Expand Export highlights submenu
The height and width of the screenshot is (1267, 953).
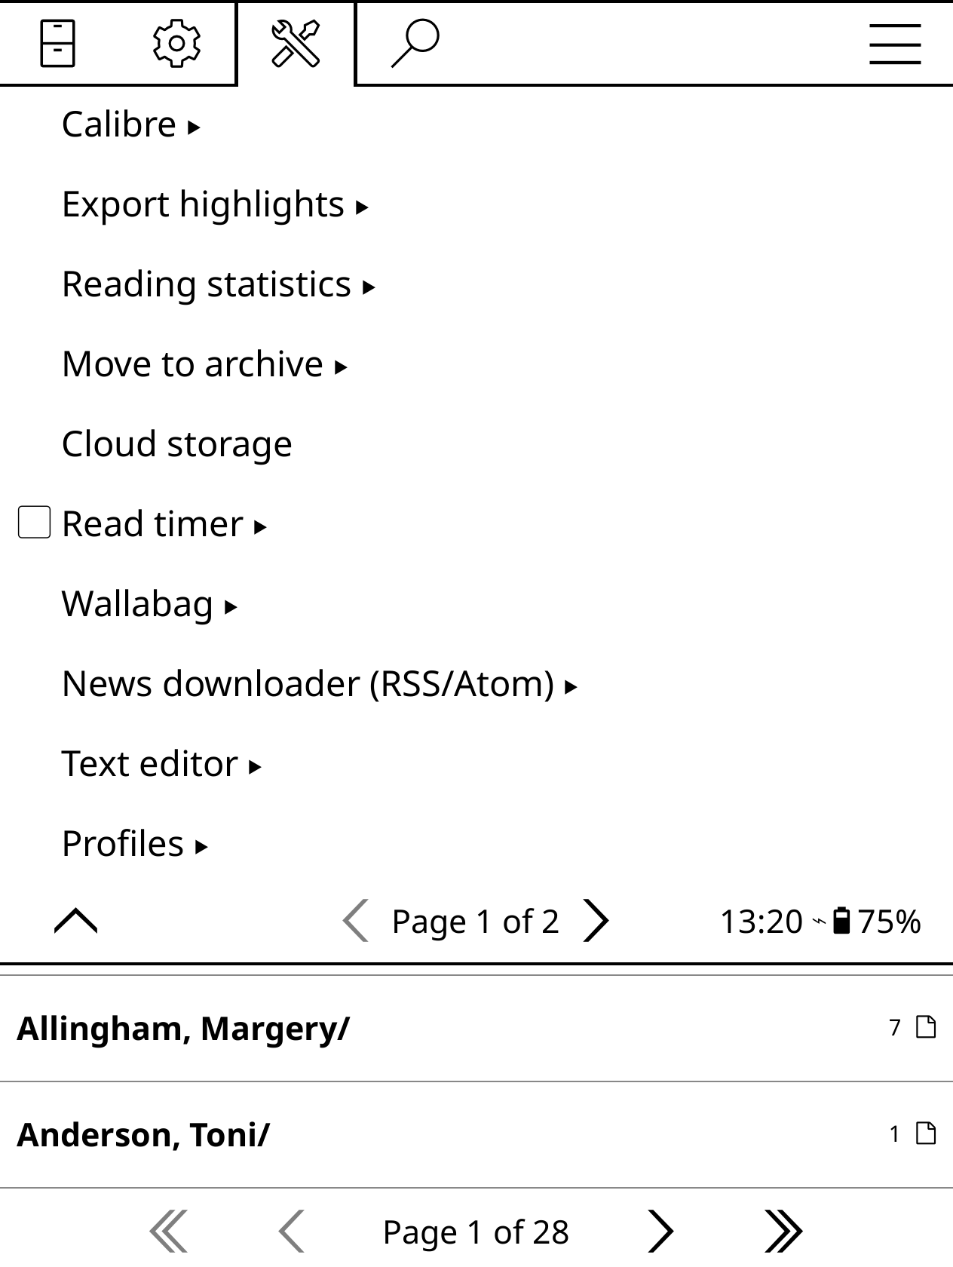click(x=214, y=204)
